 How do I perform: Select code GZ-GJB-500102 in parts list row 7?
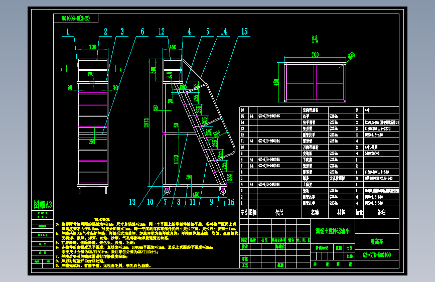coord(269,166)
